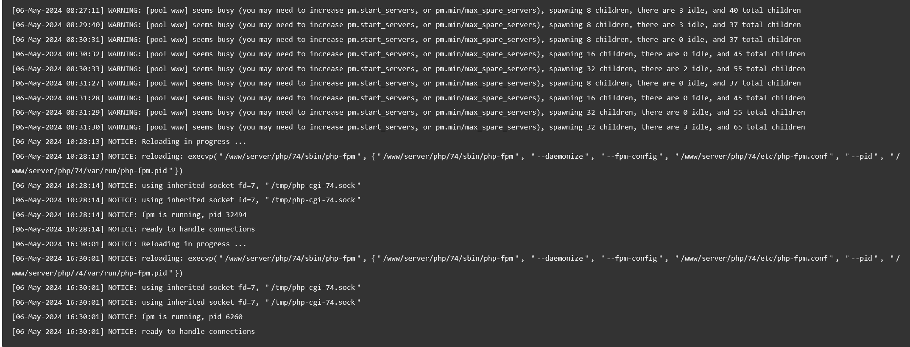Click the 16:30:01 reloading execvp line
Viewport: 910px width, 347px height.
pyautogui.click(x=455, y=266)
